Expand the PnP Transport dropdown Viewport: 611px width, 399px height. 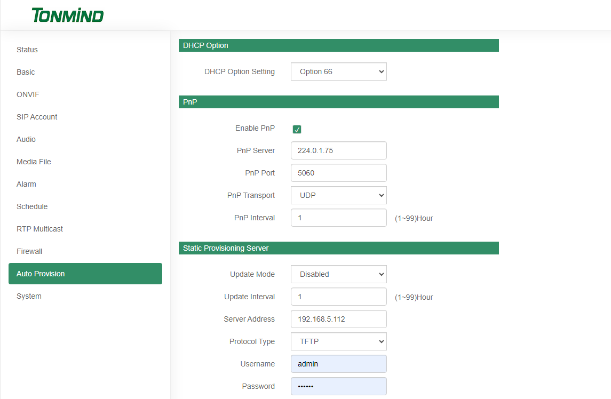pos(338,195)
